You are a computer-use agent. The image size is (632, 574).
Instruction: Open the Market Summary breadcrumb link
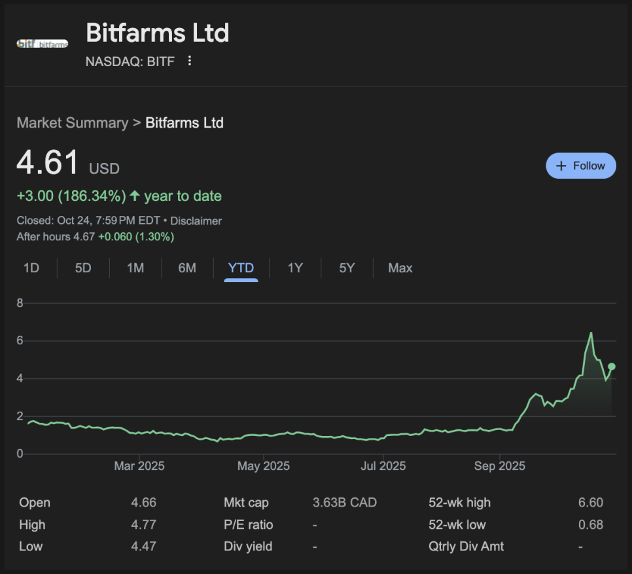point(72,123)
